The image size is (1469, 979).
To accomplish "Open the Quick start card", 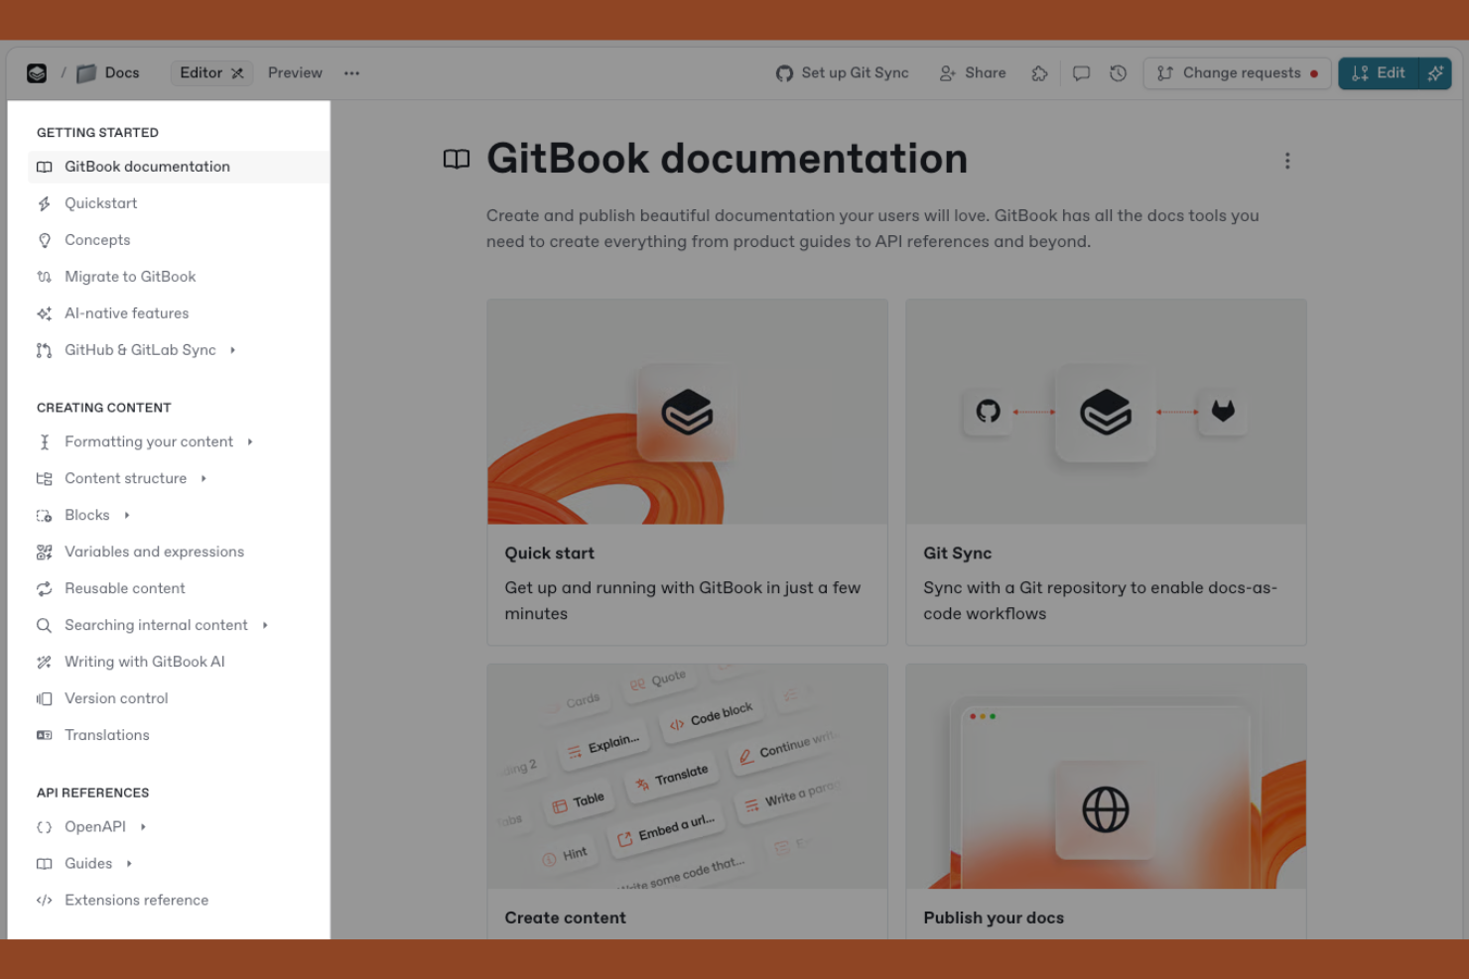I will click(687, 472).
